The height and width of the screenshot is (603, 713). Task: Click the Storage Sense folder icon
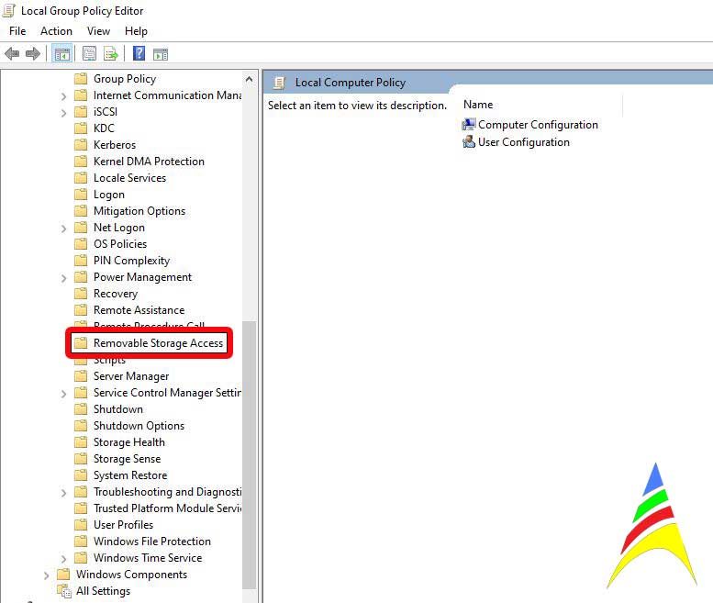(81, 459)
